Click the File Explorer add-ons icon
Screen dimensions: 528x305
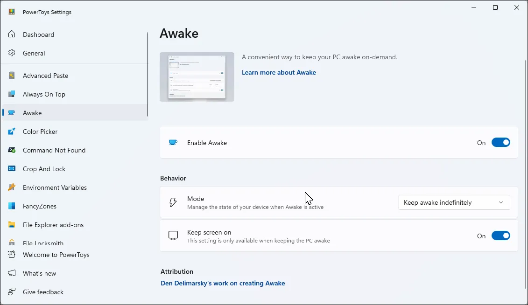tap(12, 225)
